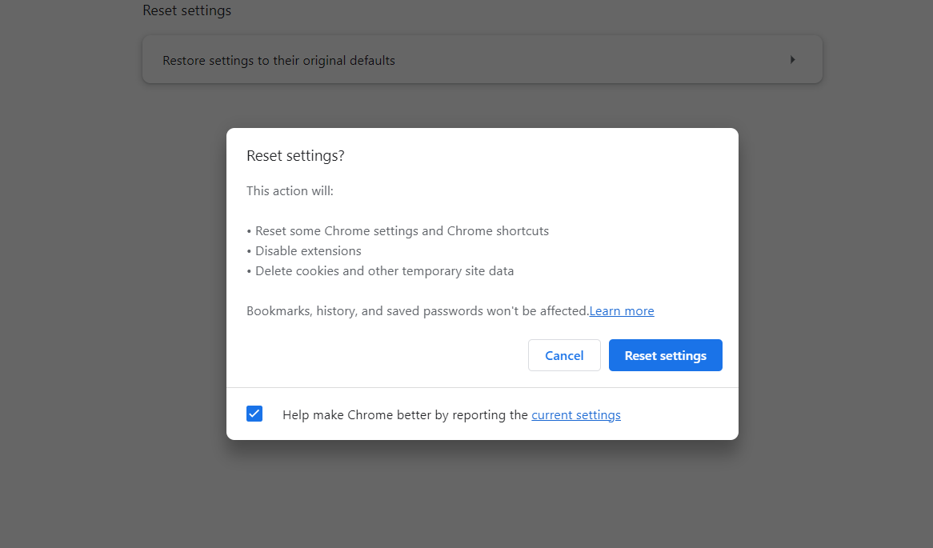Select 'Restore settings to their original defaults' row
Viewport: 933px width, 548px height.
pos(483,59)
